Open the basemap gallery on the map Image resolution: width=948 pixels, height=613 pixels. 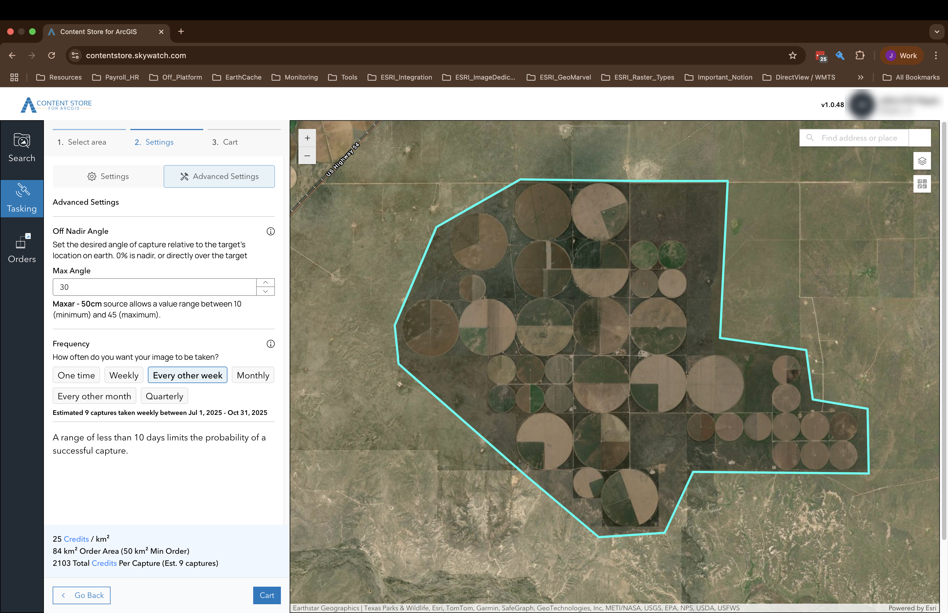click(922, 184)
